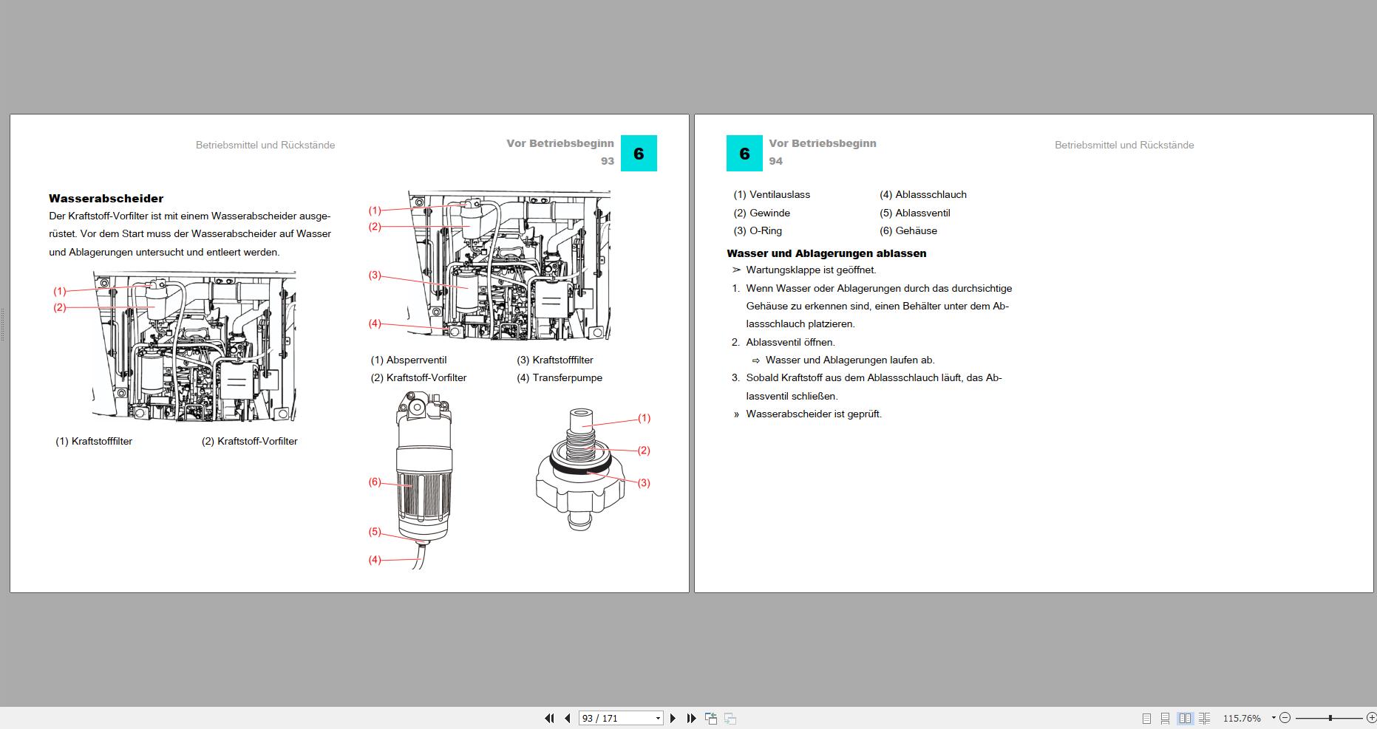Image resolution: width=1377 pixels, height=729 pixels.
Task: Click 'Betriebsmittel und Rückstände' header on page 93
Action: 265,145
